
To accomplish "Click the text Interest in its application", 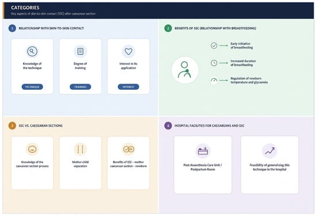I will click(129, 66).
